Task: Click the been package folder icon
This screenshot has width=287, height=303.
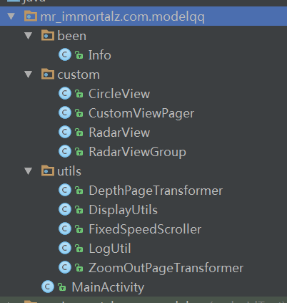Action: (48, 35)
